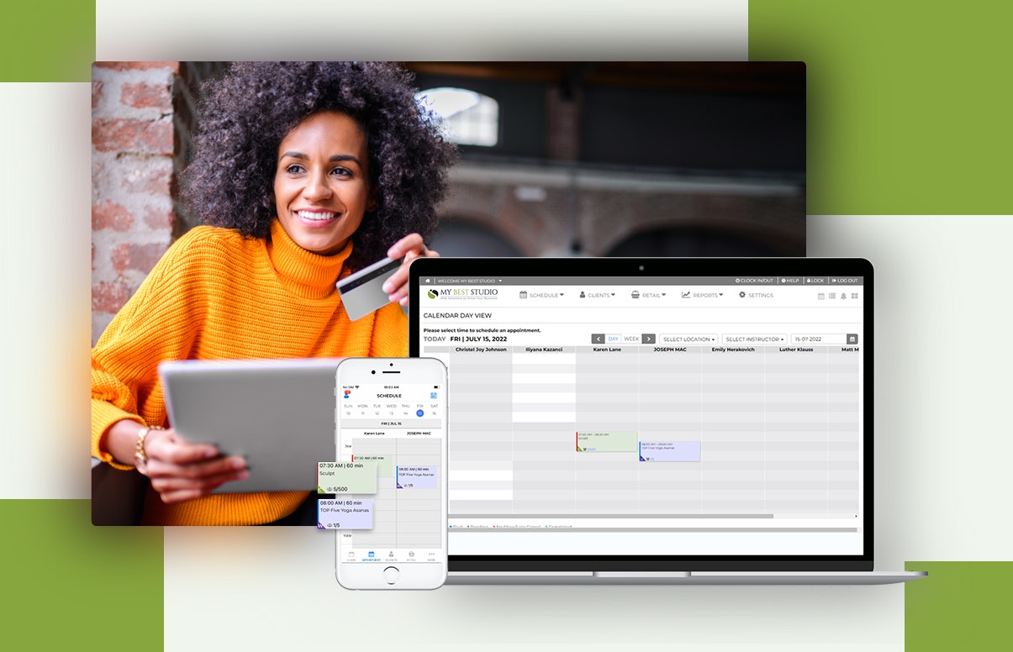Click the date field showing 15-07-2022
This screenshot has height=652, width=1013.
coord(819,339)
